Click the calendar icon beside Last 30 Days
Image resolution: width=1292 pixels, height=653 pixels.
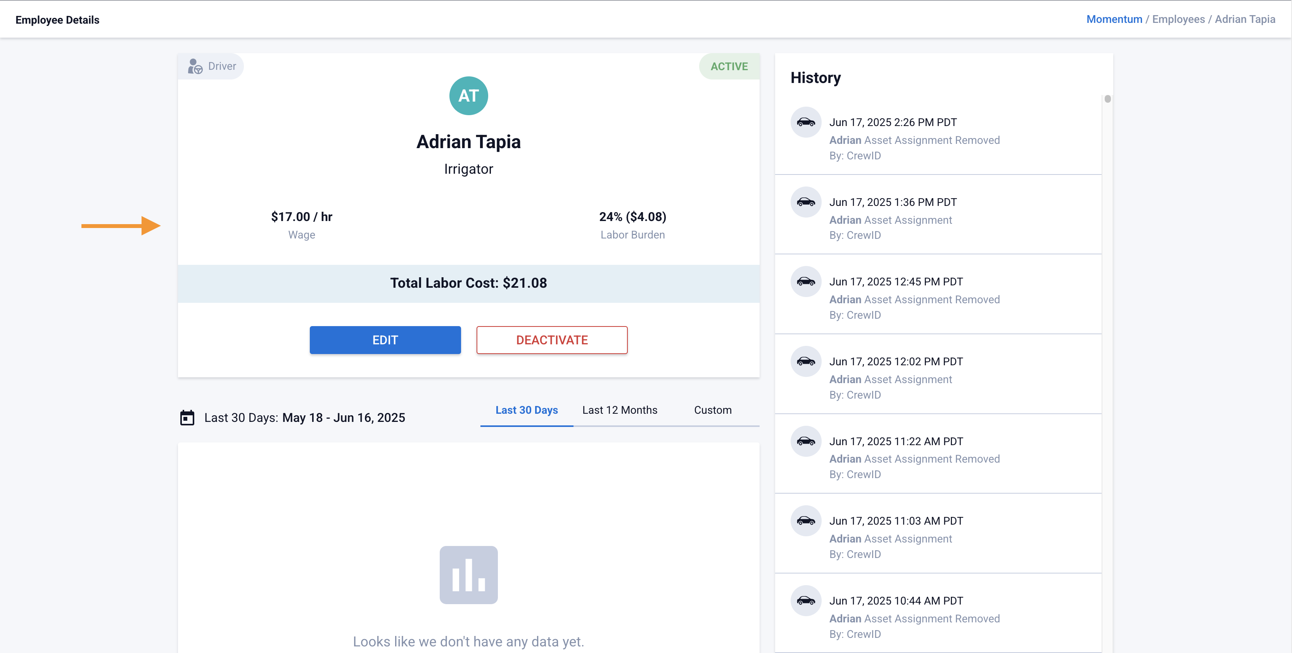[x=187, y=417]
